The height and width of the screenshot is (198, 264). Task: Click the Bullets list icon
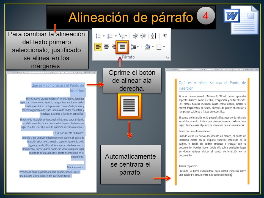coord(98,36)
